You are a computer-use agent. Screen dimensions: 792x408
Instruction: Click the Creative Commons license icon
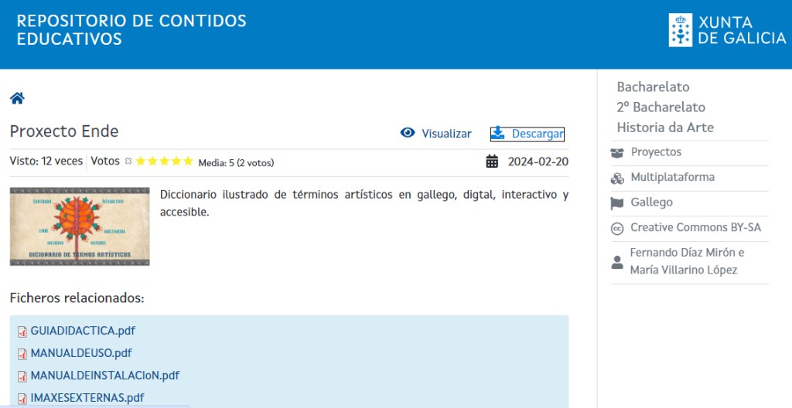617,228
